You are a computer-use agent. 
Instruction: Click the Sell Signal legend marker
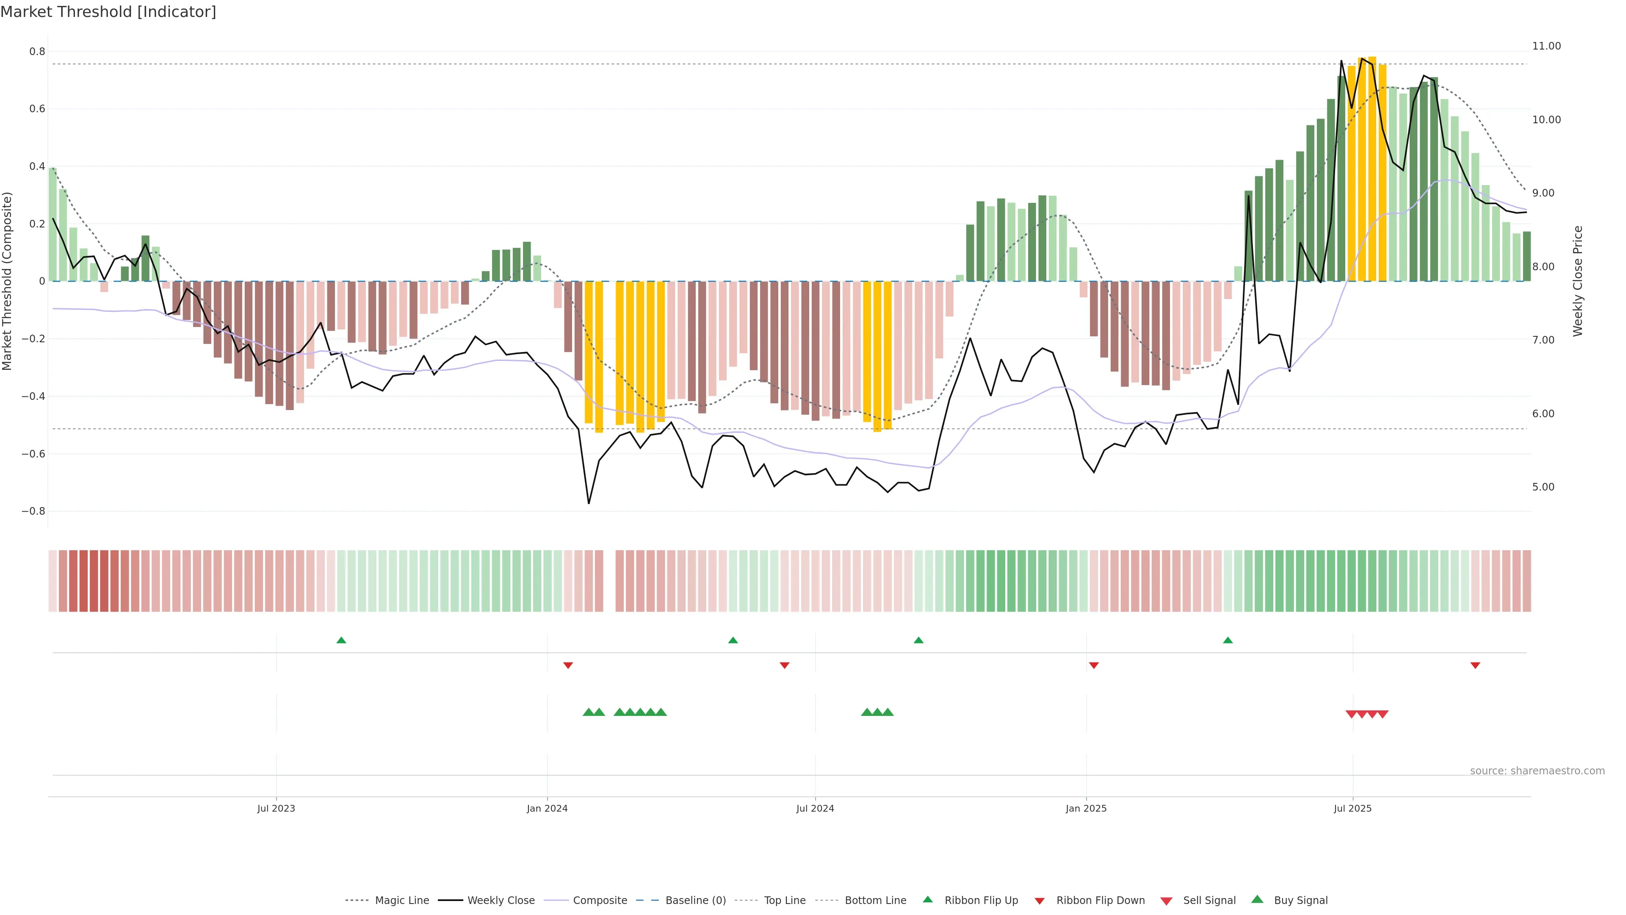tap(1166, 901)
